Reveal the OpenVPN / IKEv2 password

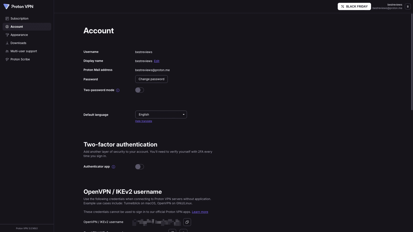click(x=183, y=231)
